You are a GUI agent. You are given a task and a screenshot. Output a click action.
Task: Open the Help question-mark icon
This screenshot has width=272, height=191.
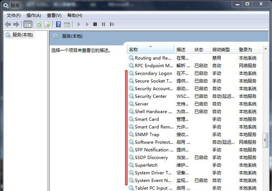pos(58,24)
